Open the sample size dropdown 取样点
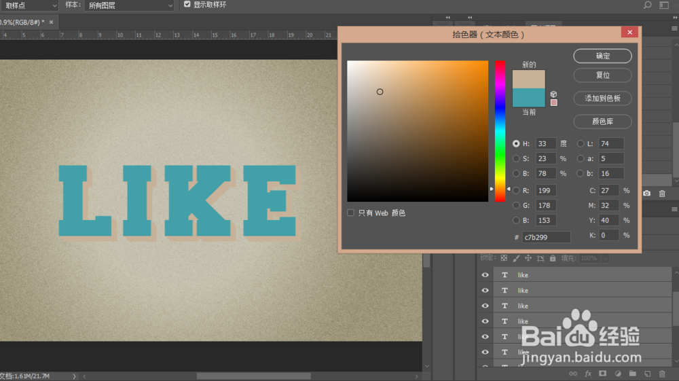Image resolution: width=679 pixels, height=381 pixels. click(x=29, y=5)
